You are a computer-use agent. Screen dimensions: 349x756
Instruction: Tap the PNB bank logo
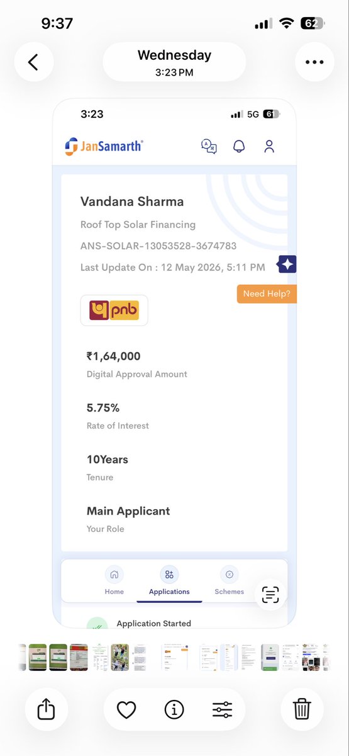tap(114, 311)
